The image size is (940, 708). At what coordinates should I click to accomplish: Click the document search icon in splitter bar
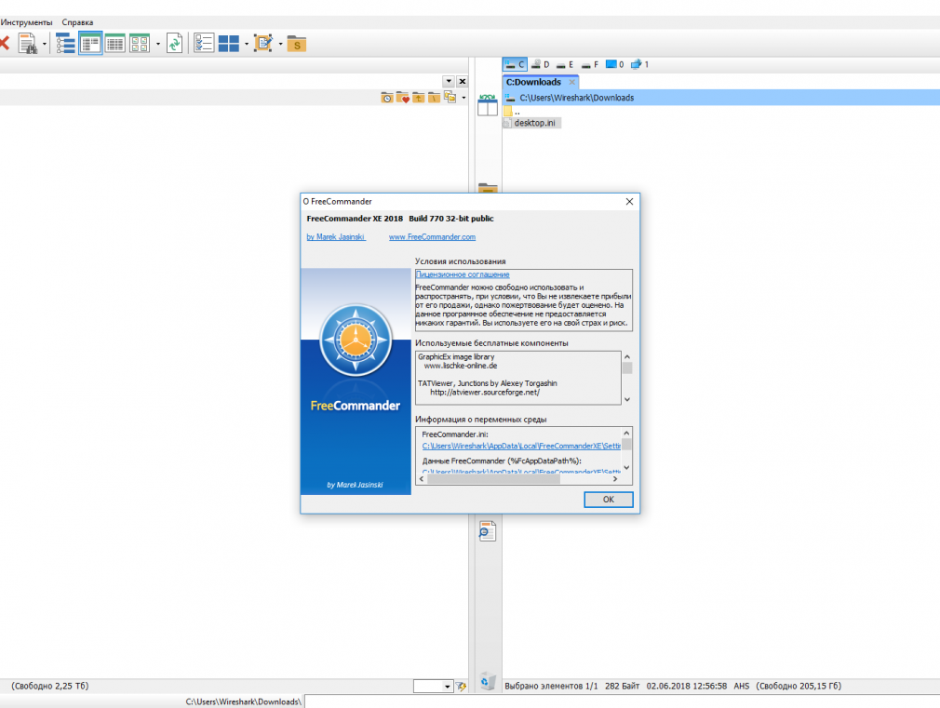pos(488,531)
